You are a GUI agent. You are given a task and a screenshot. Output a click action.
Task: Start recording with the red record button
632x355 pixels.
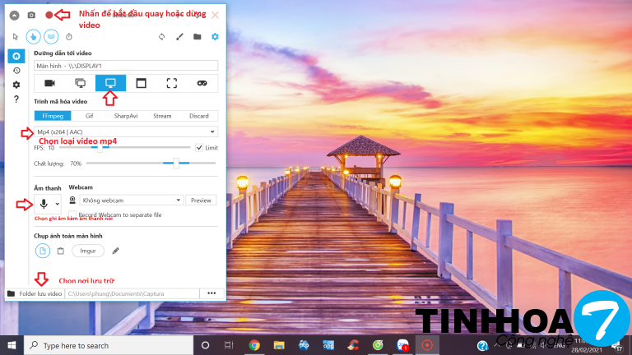(x=49, y=15)
